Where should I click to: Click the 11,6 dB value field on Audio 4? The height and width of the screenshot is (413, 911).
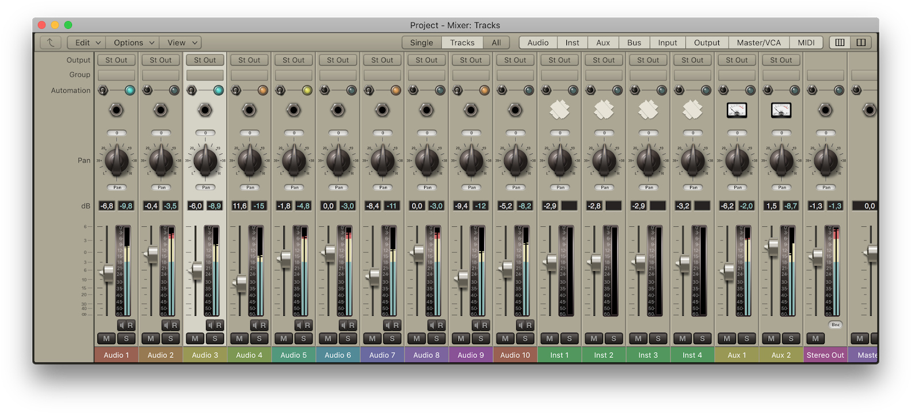point(240,206)
